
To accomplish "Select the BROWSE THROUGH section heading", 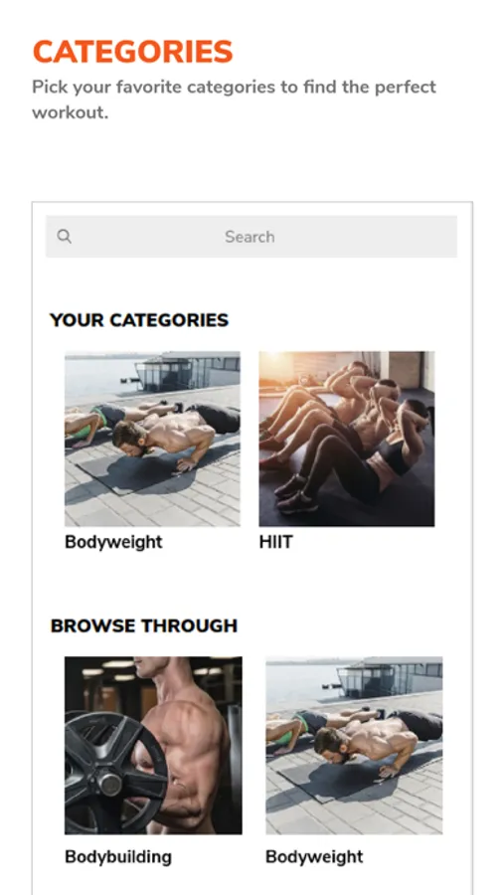I will (144, 626).
